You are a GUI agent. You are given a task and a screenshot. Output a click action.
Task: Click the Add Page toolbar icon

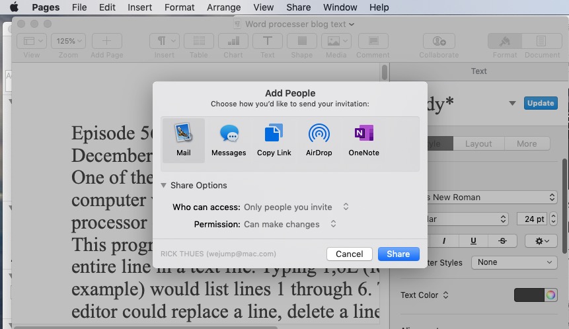coord(106,41)
